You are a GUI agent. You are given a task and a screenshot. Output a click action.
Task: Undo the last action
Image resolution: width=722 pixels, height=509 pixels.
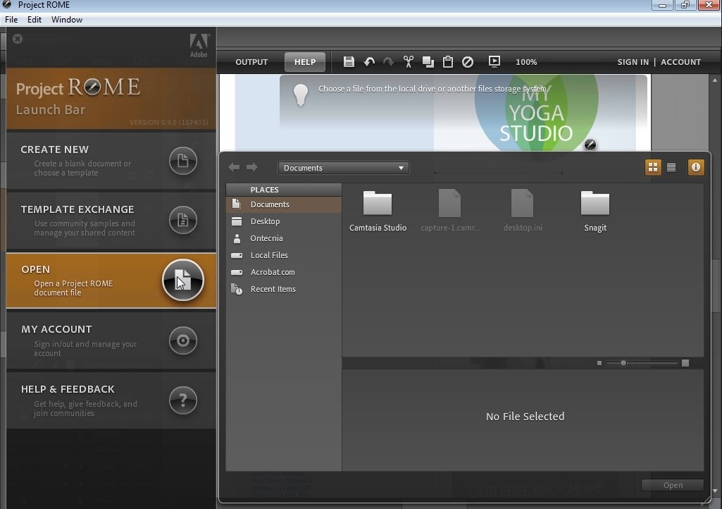point(369,62)
